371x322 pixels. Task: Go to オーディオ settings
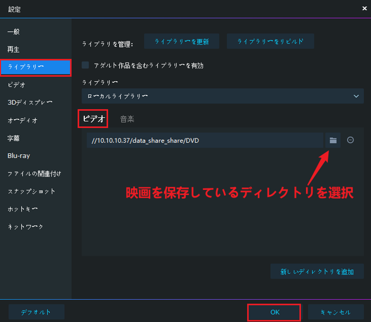(x=22, y=120)
